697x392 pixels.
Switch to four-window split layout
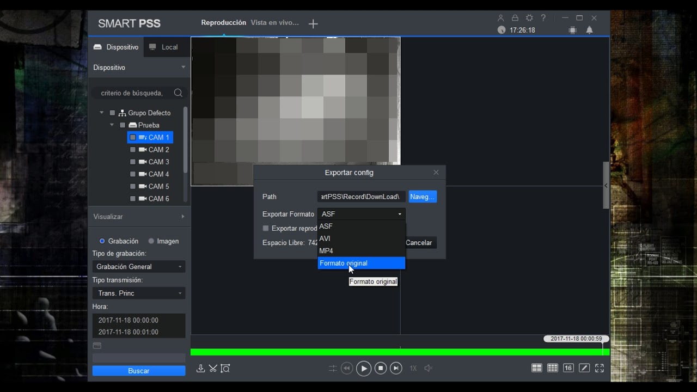click(x=537, y=368)
